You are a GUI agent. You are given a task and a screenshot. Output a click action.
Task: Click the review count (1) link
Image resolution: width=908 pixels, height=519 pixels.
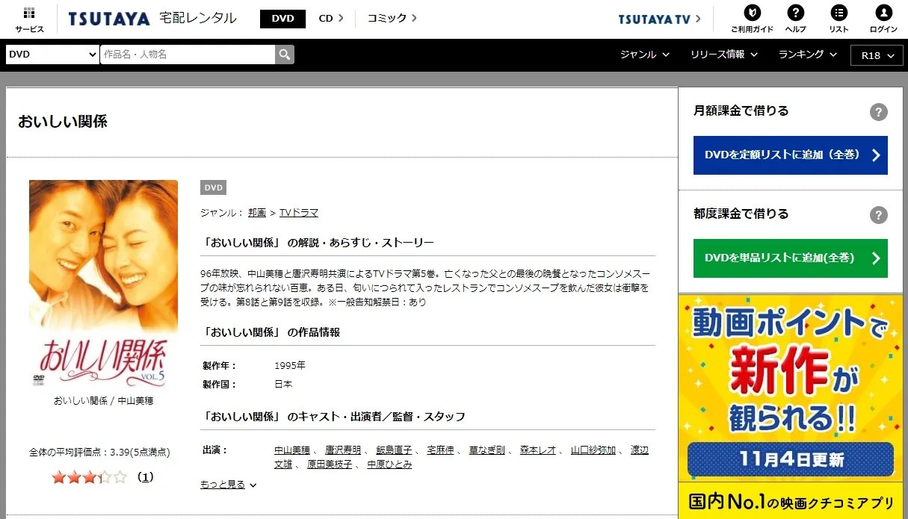coord(146,476)
